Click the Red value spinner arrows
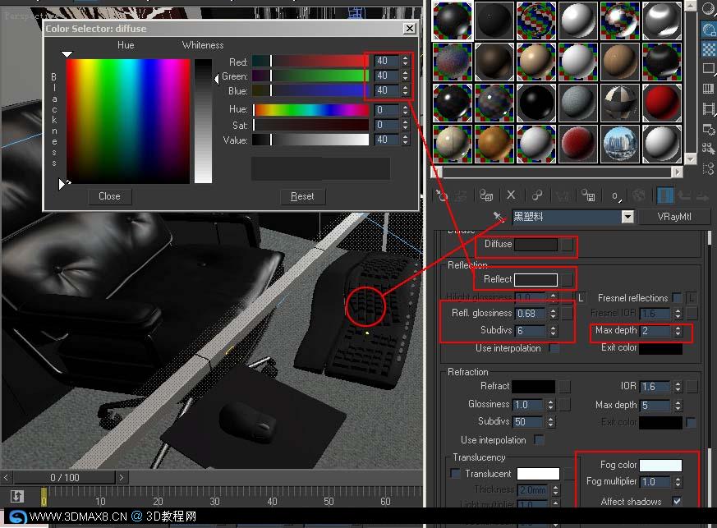 405,61
